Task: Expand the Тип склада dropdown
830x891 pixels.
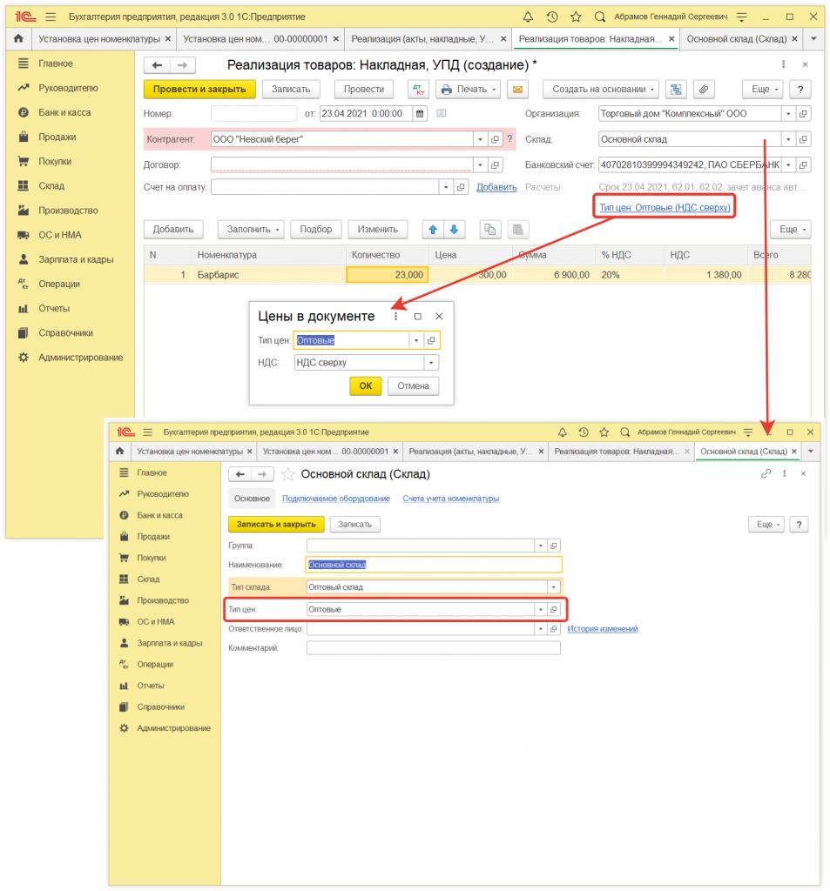Action: (x=553, y=587)
